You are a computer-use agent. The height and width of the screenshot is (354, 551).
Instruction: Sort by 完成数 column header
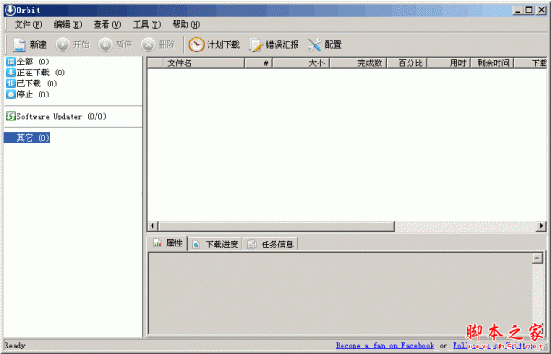pyautogui.click(x=358, y=63)
